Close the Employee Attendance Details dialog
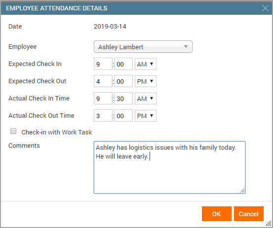The height and width of the screenshot is (228, 273). [x=265, y=8]
